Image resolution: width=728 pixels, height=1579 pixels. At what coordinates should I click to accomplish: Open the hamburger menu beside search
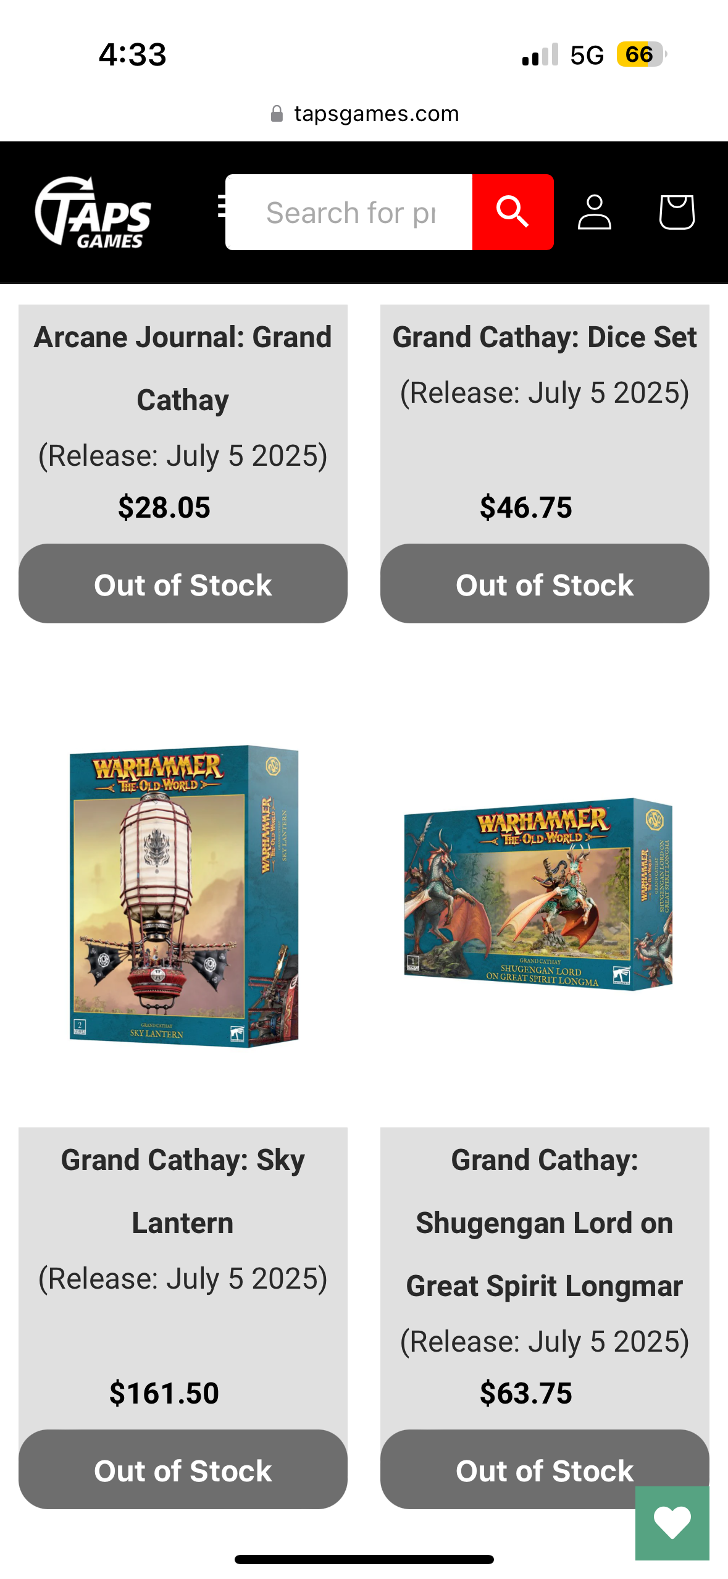pos(222,206)
